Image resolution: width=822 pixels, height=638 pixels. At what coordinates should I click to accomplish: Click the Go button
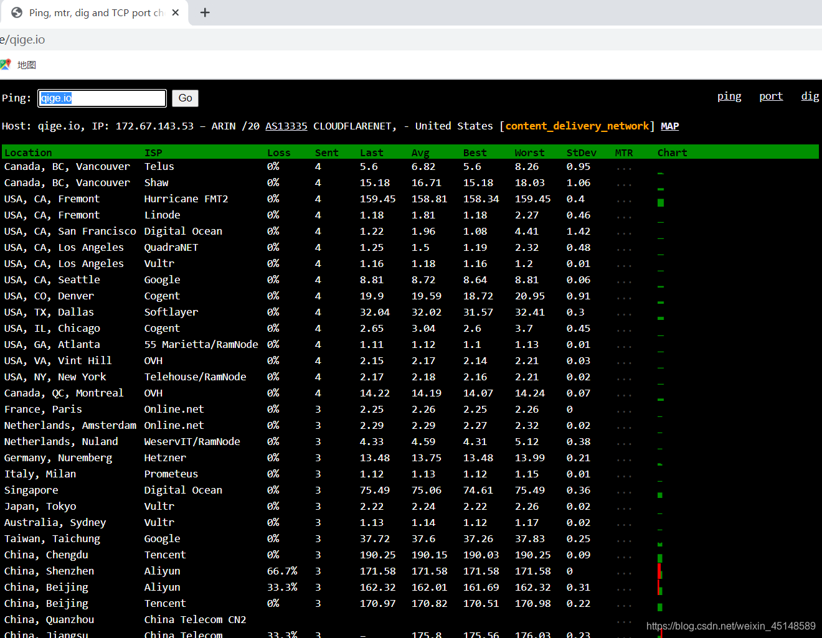(x=185, y=98)
